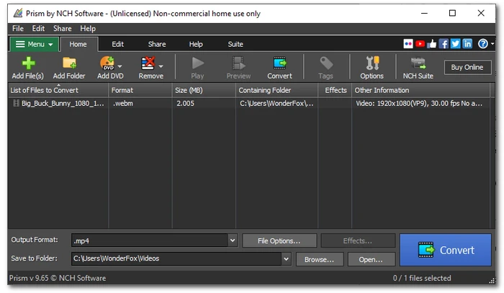Click the 2.005 size cell
504x293 pixels.
(186, 104)
